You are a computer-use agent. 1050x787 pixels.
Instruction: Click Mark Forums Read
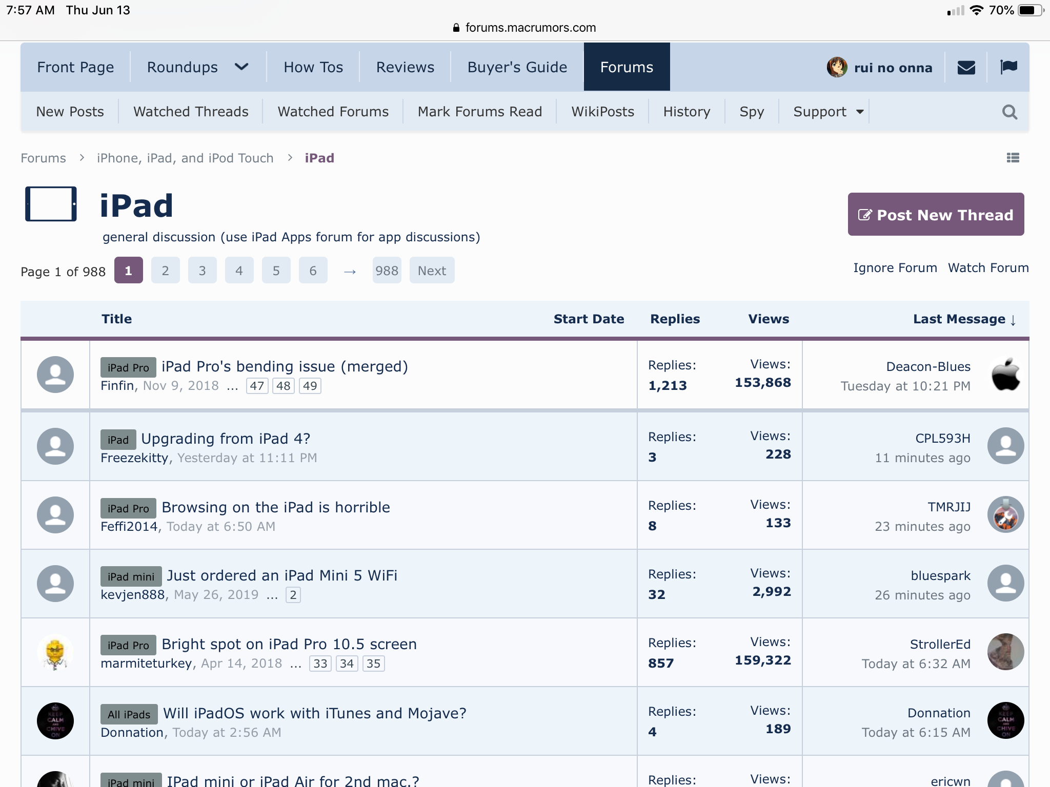click(479, 112)
